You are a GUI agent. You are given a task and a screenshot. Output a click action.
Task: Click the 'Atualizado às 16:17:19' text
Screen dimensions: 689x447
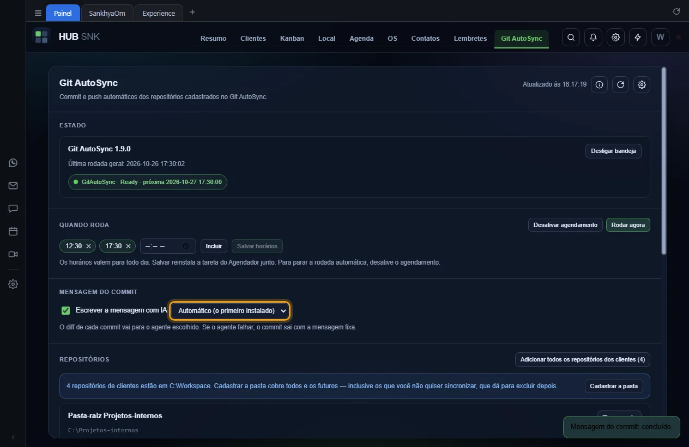554,84
